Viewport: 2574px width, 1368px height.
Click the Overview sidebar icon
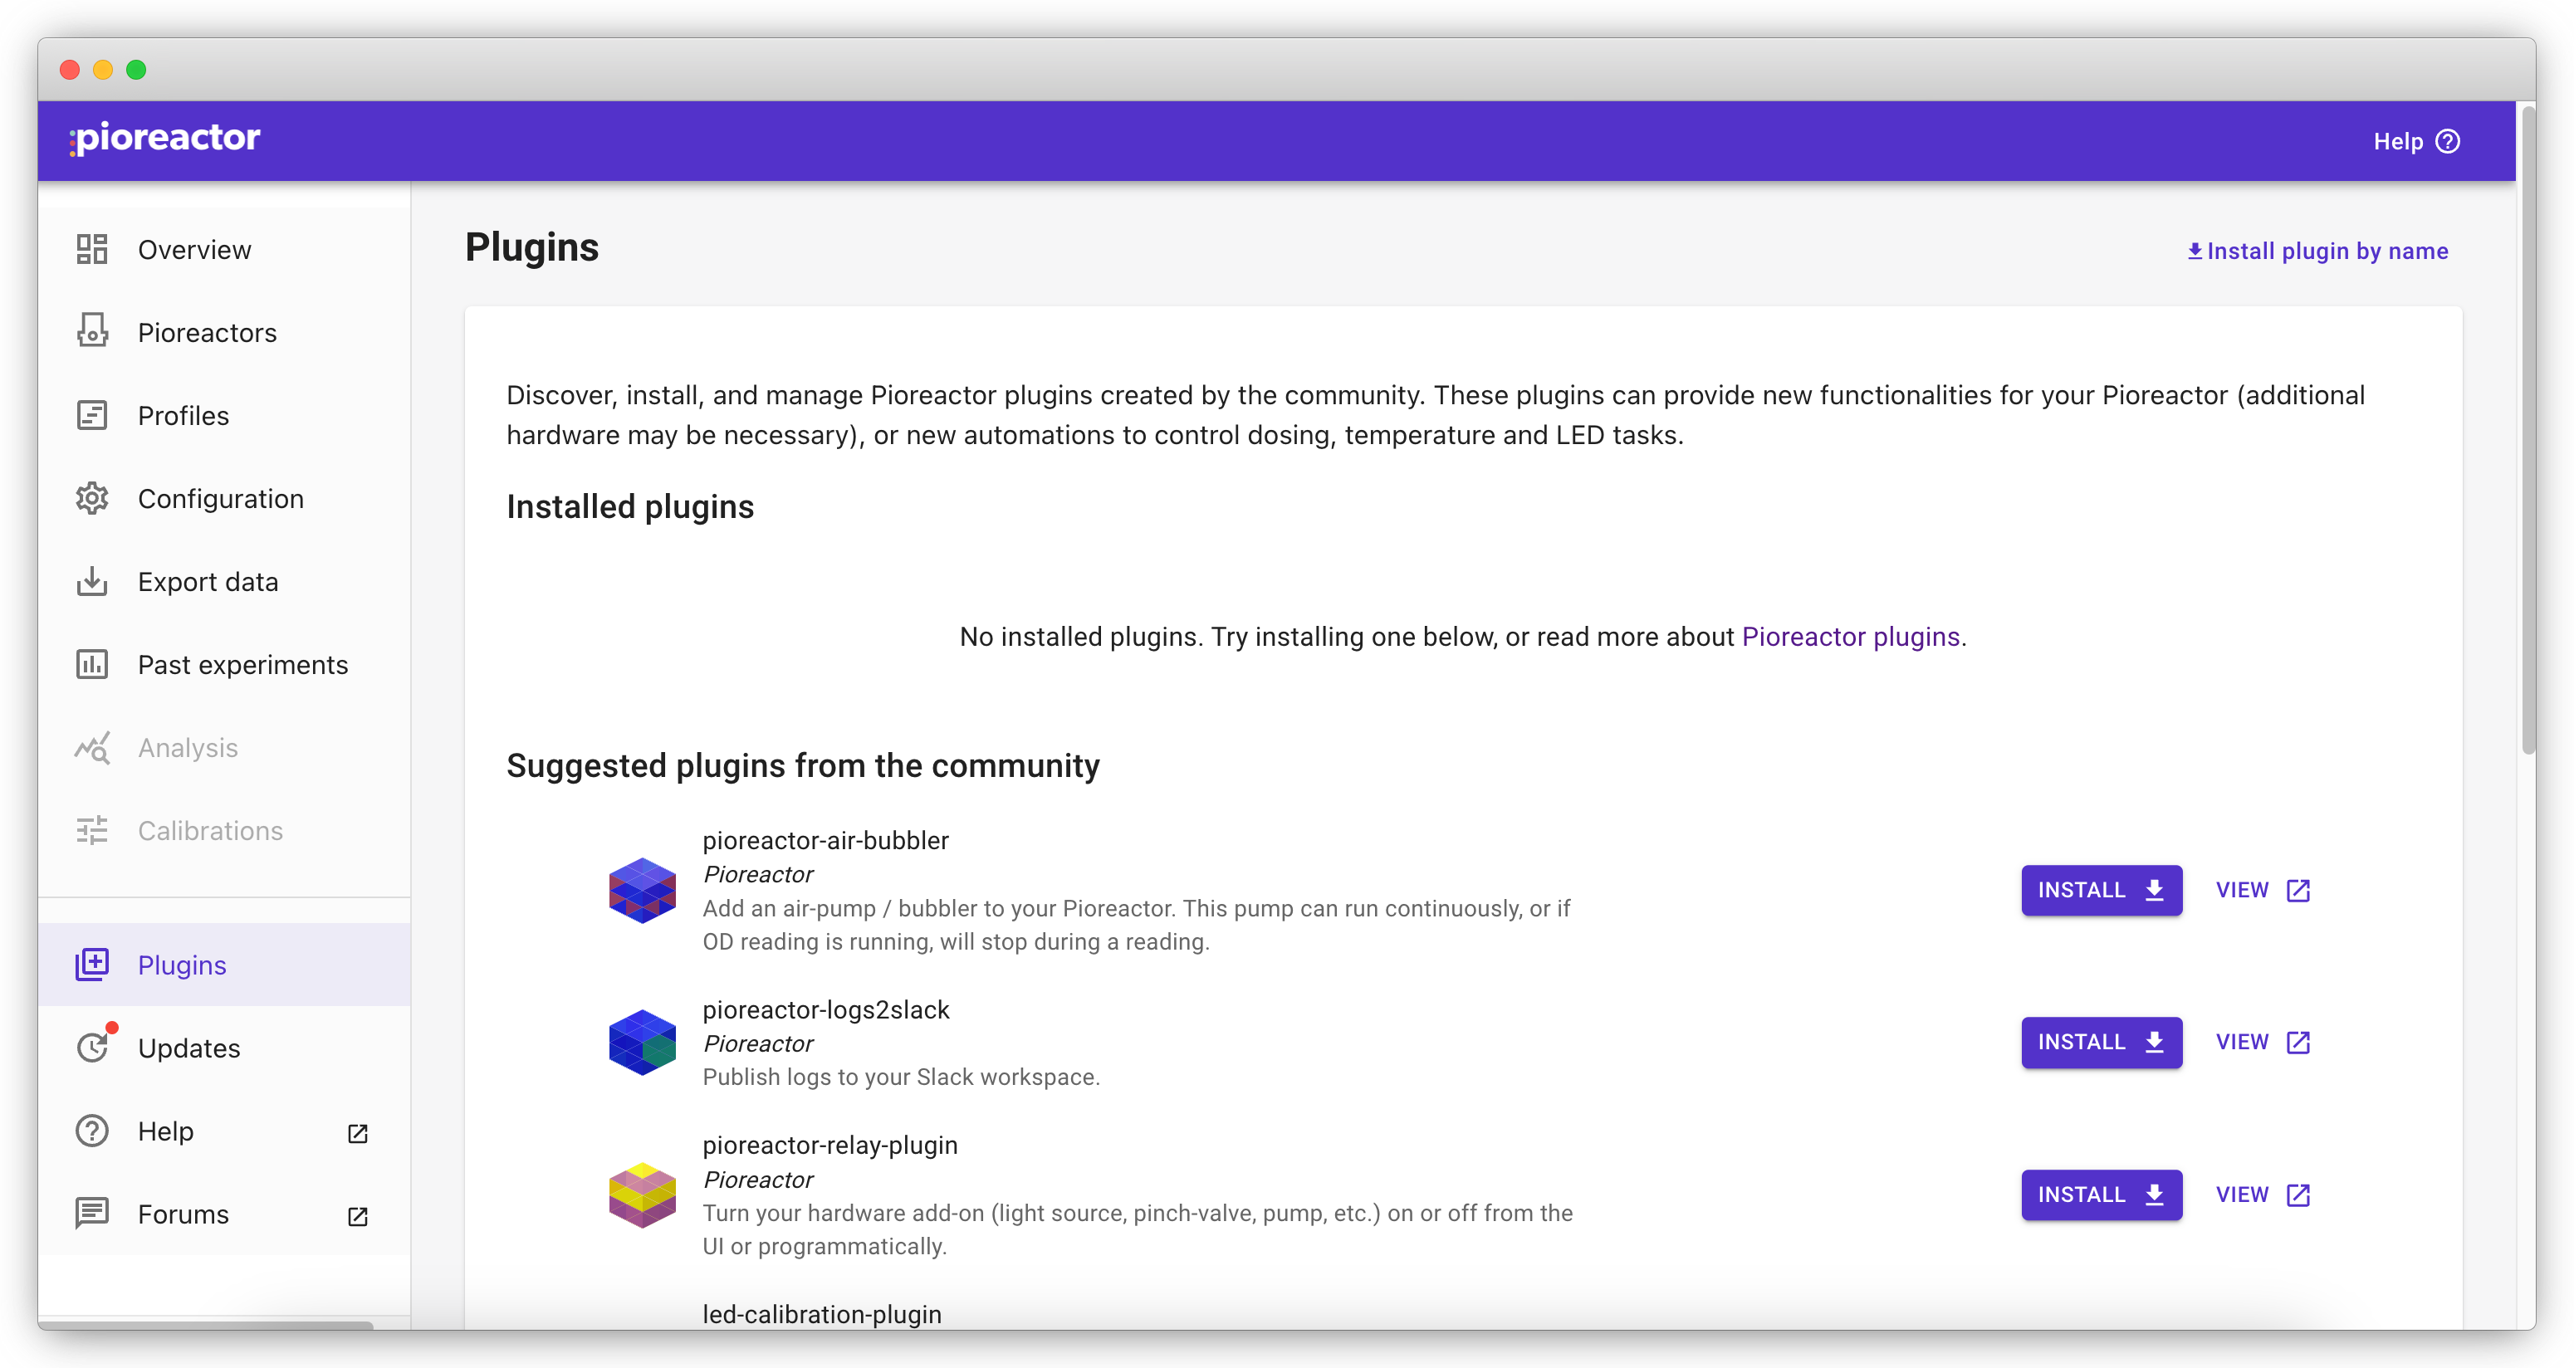94,250
